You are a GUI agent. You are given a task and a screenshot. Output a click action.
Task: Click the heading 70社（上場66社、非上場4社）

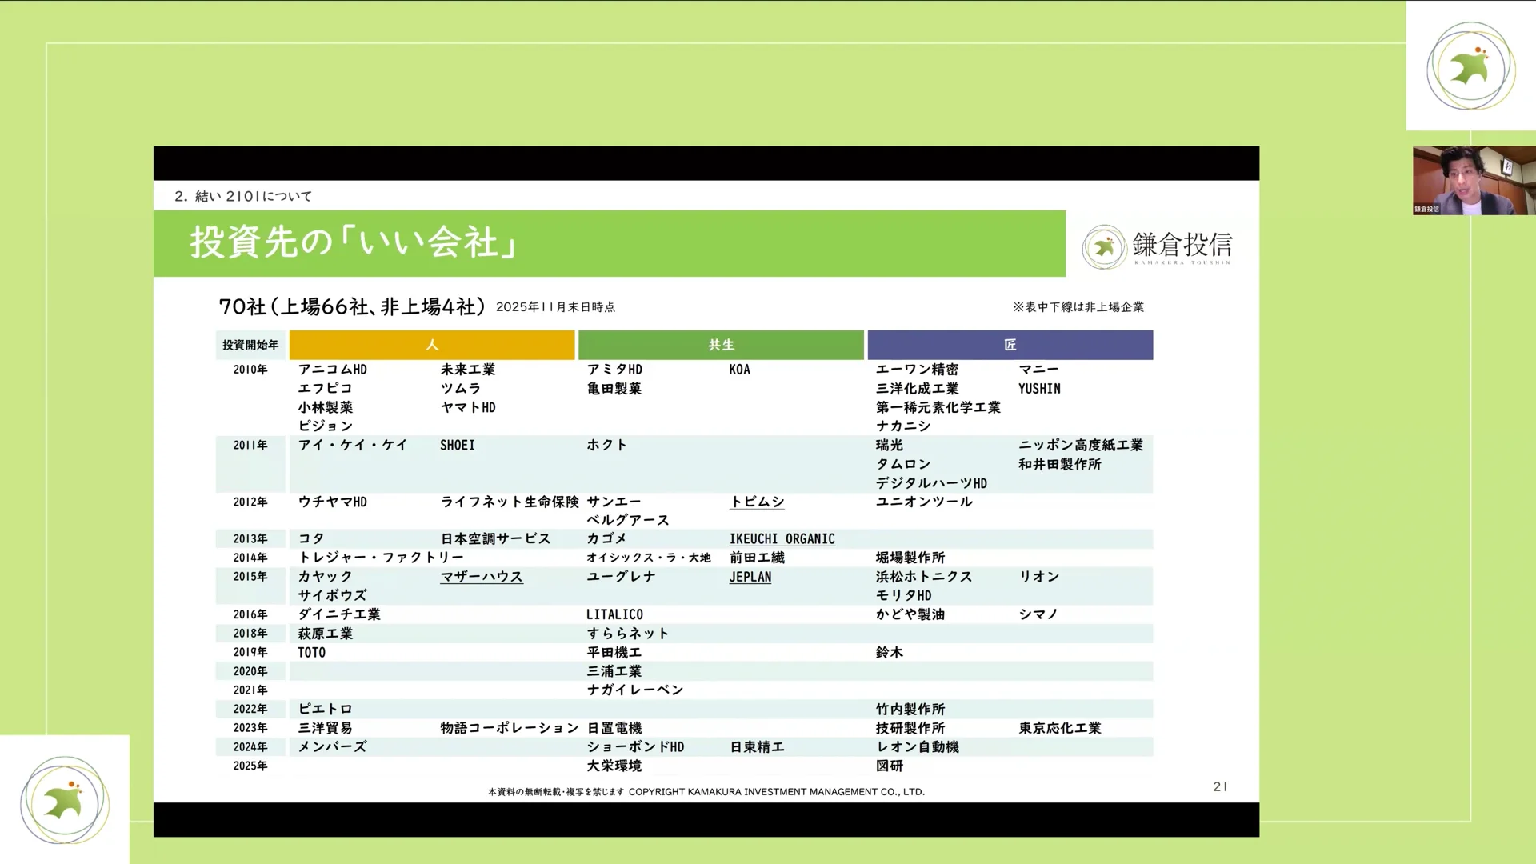[352, 306]
